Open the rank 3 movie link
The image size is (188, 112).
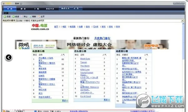42,69
